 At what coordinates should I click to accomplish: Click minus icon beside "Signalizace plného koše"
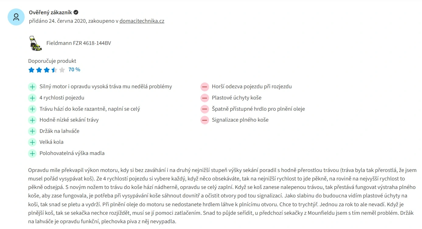pos(205,120)
